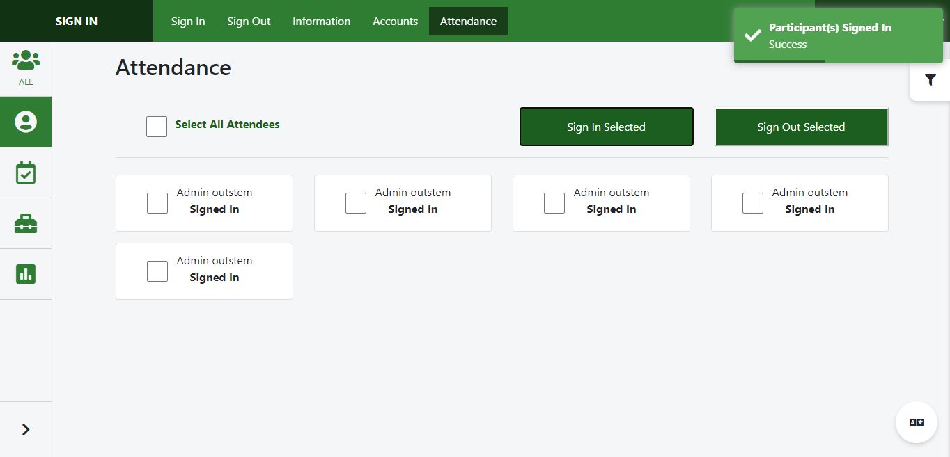Click the language translate floating button
This screenshot has width=950, height=457.
(x=916, y=422)
